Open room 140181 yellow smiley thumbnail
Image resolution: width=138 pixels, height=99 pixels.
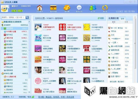pyautogui.click(x=87, y=27)
